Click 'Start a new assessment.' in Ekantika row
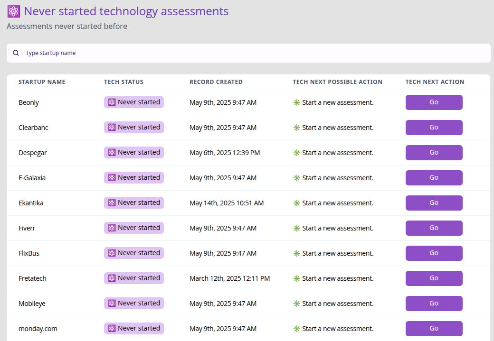 point(338,203)
